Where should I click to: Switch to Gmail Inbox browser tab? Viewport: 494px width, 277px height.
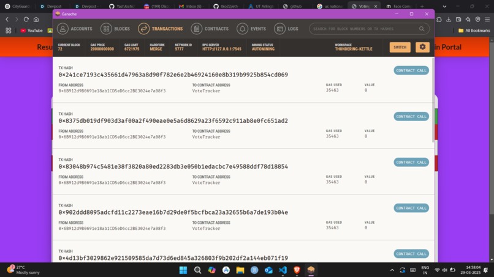point(191,6)
